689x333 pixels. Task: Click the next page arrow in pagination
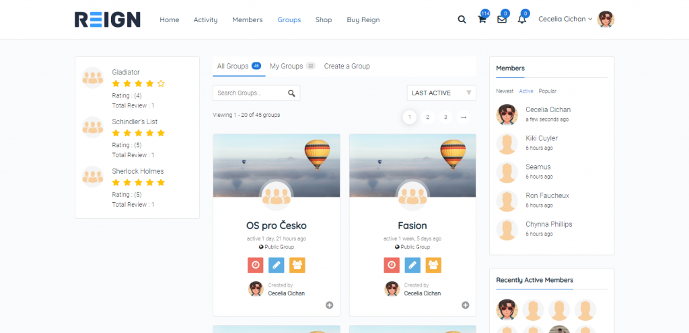(463, 117)
